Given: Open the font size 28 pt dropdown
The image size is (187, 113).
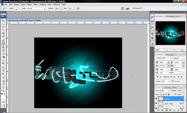Looking at the screenshot, I should tap(168, 62).
